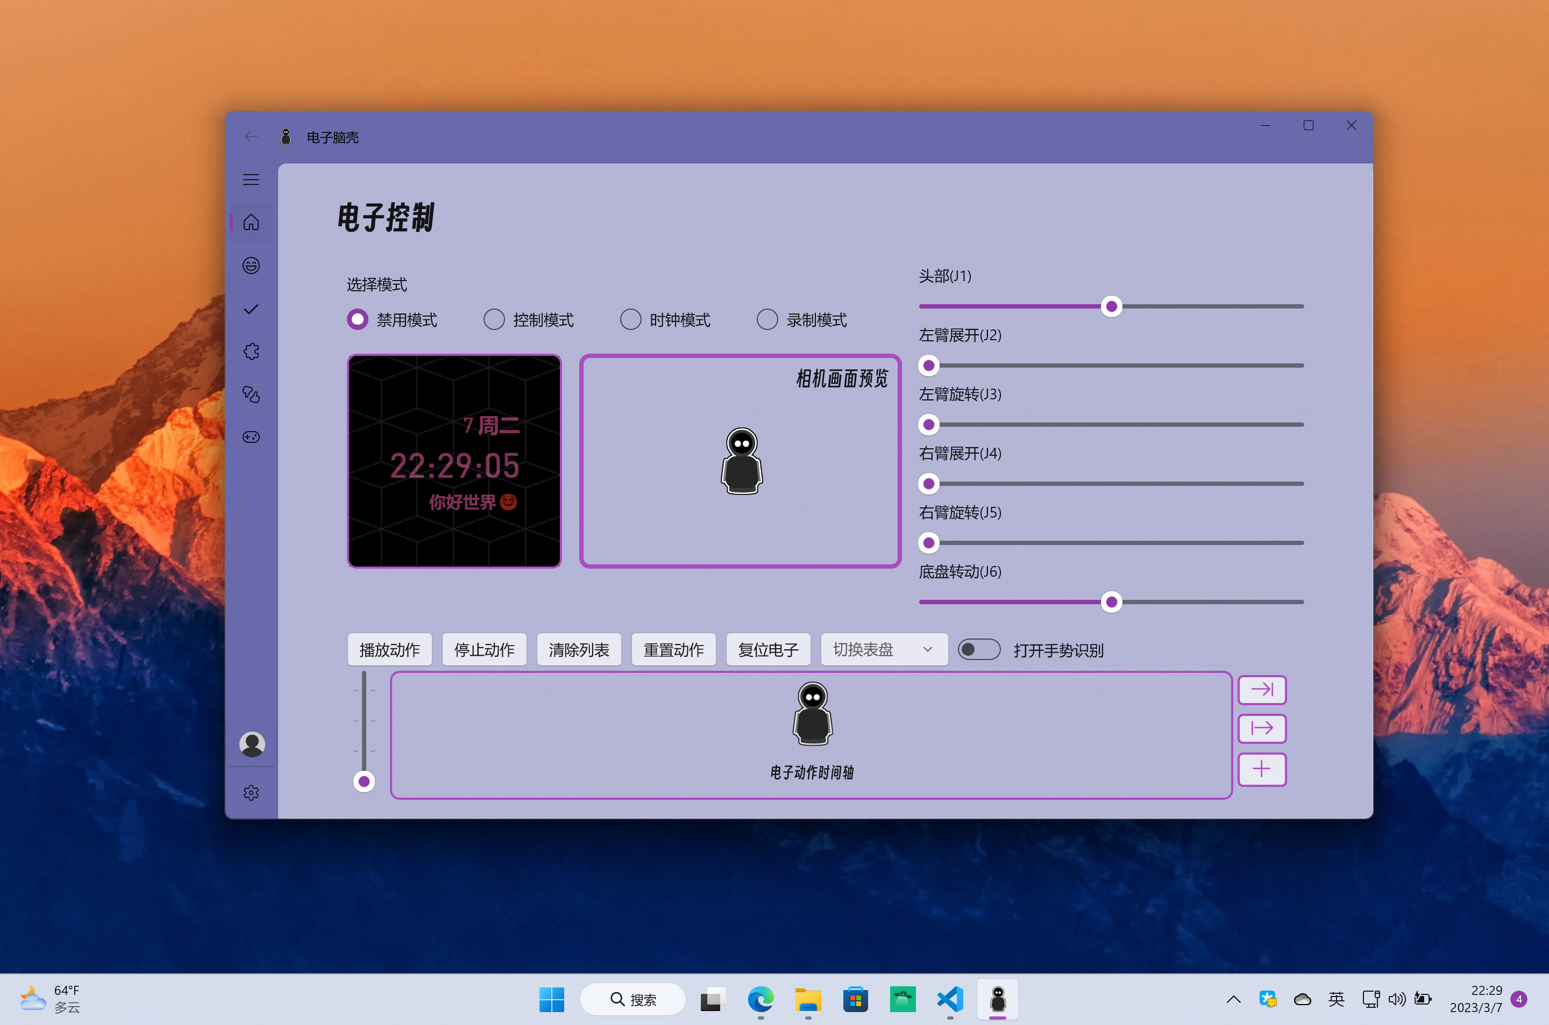Image resolution: width=1549 pixels, height=1025 pixels.
Task: Click the 相机画面预览 camera panel
Action: [741, 461]
